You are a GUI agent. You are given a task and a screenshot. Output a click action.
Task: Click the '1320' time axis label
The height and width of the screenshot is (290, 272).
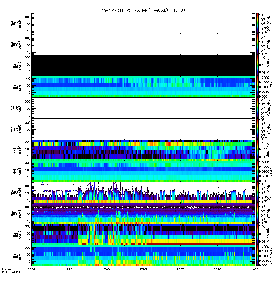tap(180, 269)
